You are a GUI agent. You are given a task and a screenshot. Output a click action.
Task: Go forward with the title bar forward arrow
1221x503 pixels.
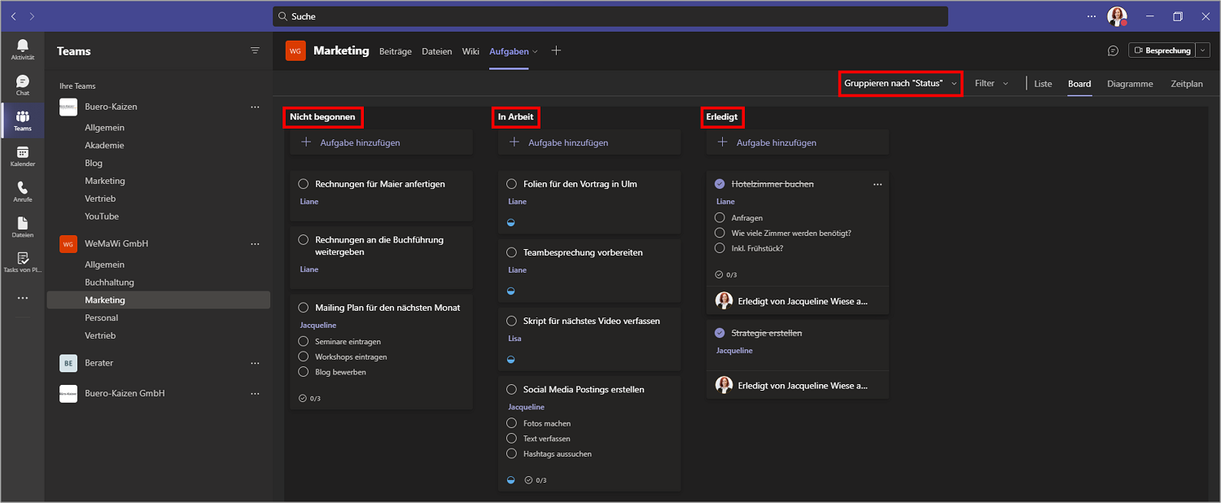32,16
